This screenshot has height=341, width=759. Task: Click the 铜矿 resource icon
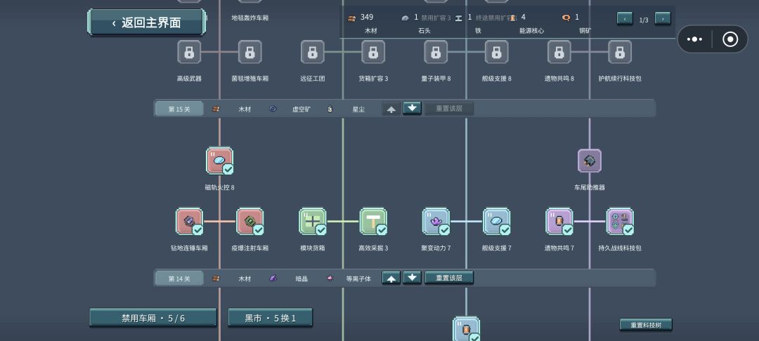pyautogui.click(x=566, y=18)
